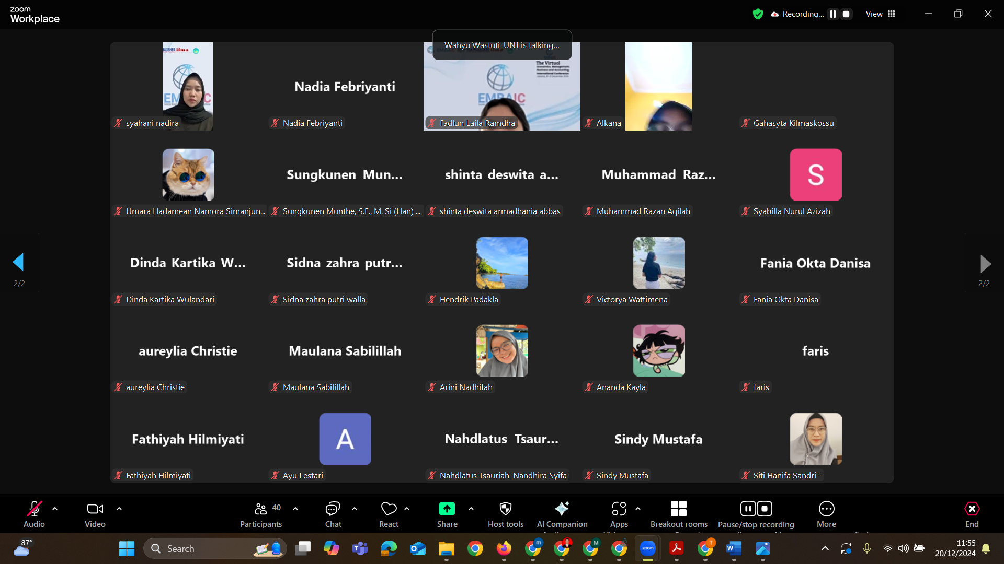Go to previous gallery page arrow
1004x564 pixels.
coord(19,263)
